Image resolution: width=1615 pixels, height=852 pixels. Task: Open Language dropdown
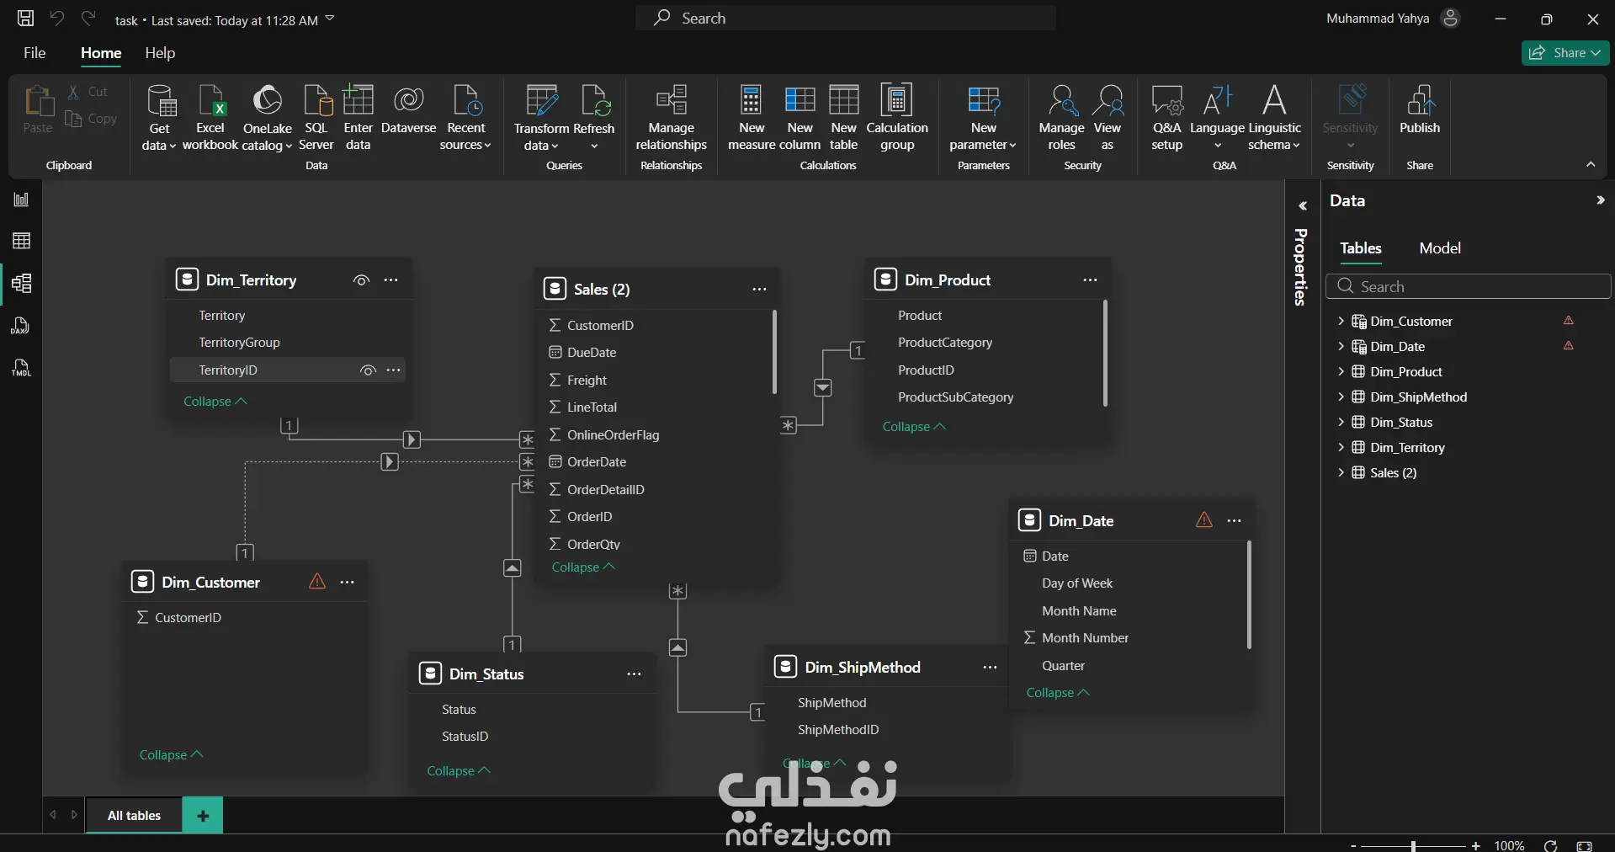(1217, 118)
